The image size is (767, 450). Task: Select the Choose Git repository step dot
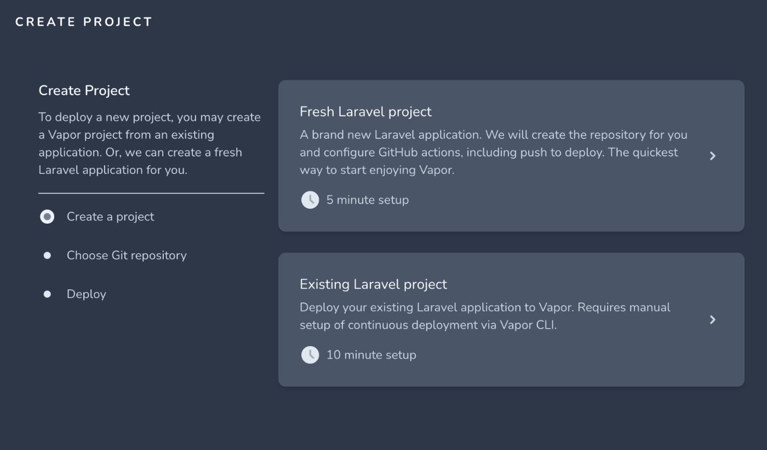pos(47,255)
